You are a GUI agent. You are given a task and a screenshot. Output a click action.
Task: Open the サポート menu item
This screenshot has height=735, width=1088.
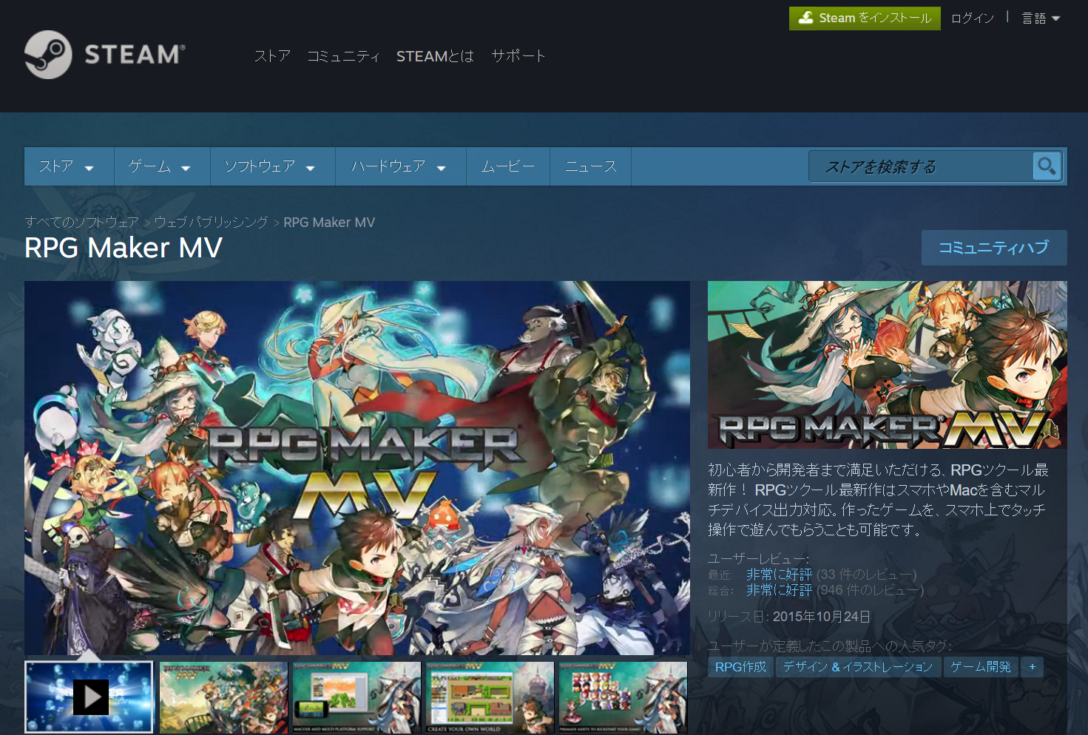pos(518,55)
